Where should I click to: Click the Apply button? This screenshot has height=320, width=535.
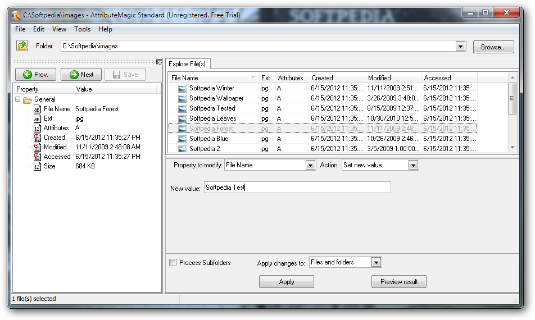(x=286, y=282)
